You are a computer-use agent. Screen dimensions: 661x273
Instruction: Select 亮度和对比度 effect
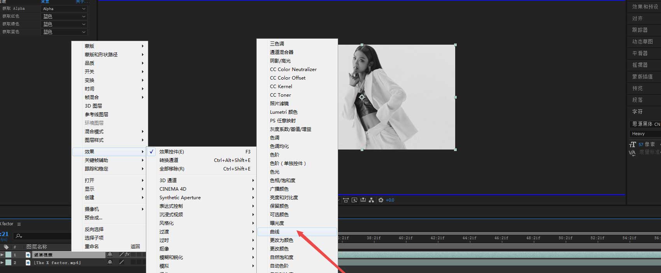click(297, 198)
